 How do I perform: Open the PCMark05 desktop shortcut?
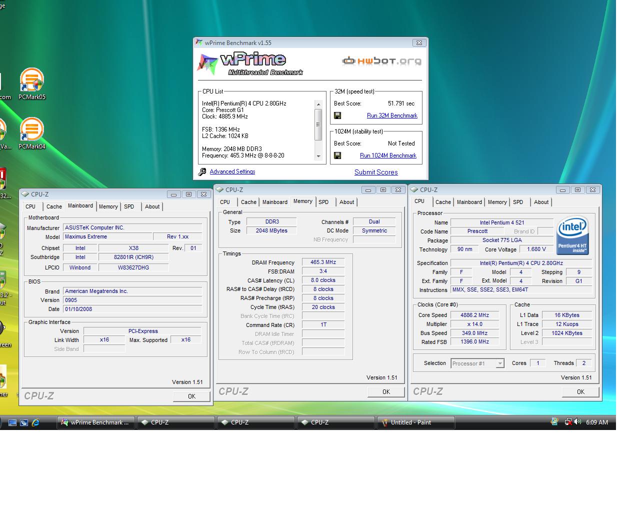point(32,84)
